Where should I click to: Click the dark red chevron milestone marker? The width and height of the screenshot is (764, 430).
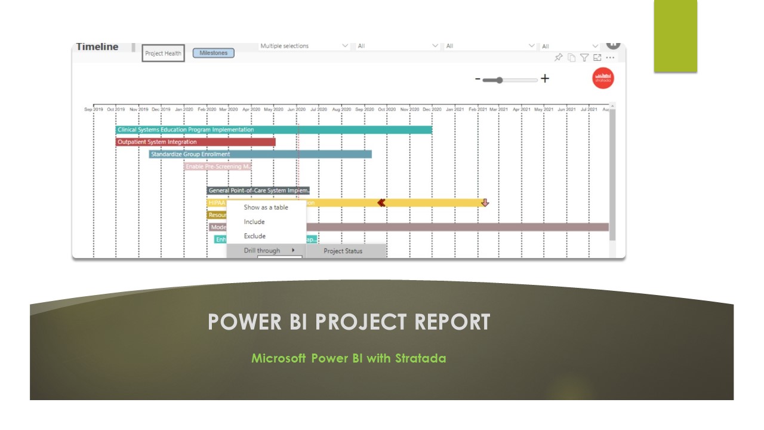tap(381, 202)
